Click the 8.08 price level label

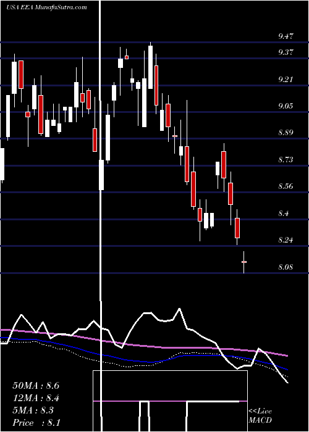(x=286, y=267)
